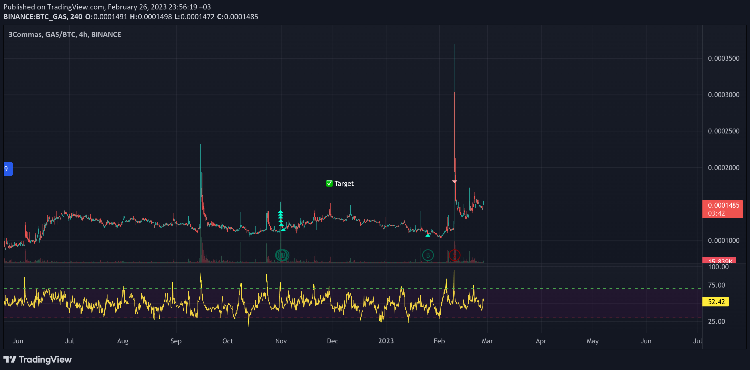Click the Nov label on time axis

click(281, 341)
